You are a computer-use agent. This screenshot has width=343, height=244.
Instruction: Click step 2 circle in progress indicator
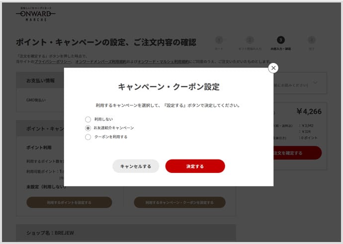pos(250,40)
